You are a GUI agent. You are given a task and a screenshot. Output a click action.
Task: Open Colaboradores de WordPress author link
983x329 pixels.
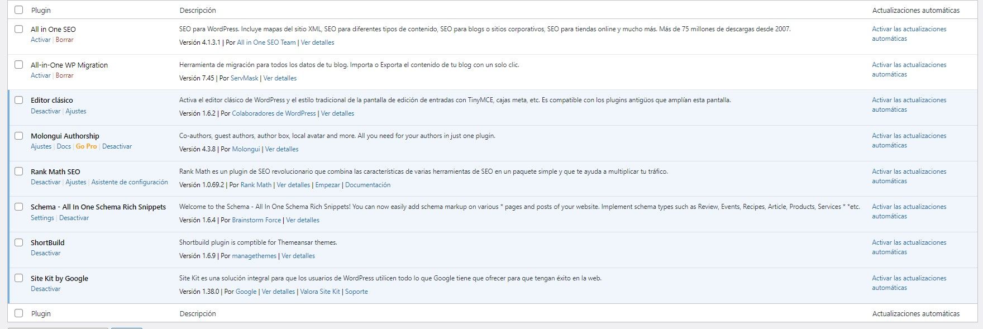(x=274, y=113)
